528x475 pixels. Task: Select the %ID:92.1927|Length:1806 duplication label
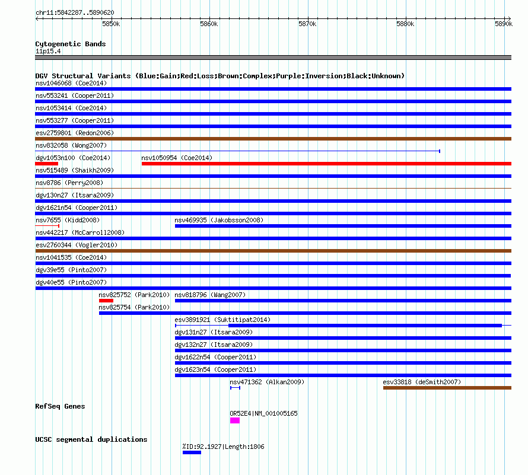[223, 447]
